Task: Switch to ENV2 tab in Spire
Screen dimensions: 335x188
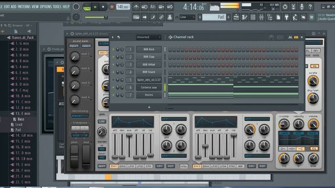Action: 122,166
